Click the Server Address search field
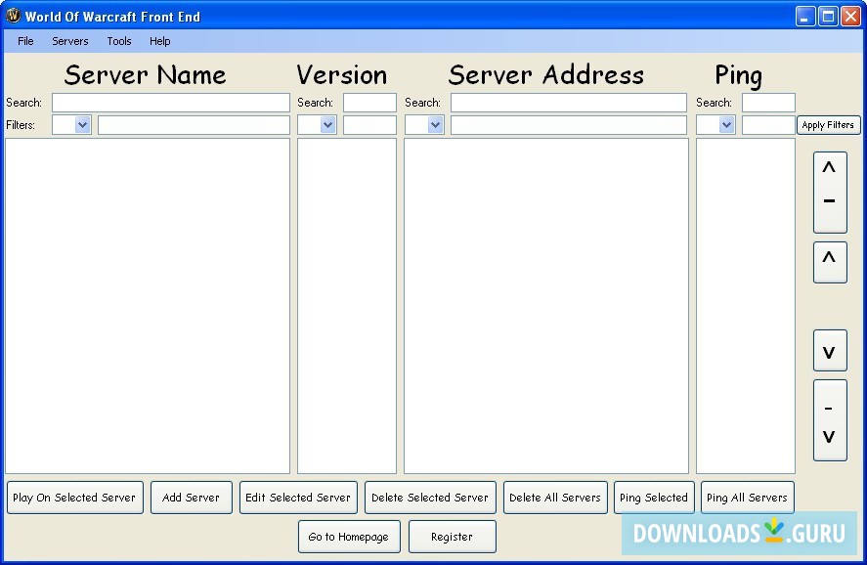The height and width of the screenshot is (565, 867). point(569,103)
